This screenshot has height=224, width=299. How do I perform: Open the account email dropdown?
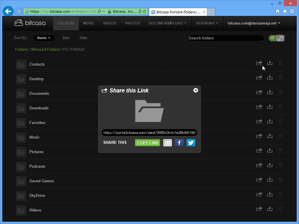click(x=254, y=23)
